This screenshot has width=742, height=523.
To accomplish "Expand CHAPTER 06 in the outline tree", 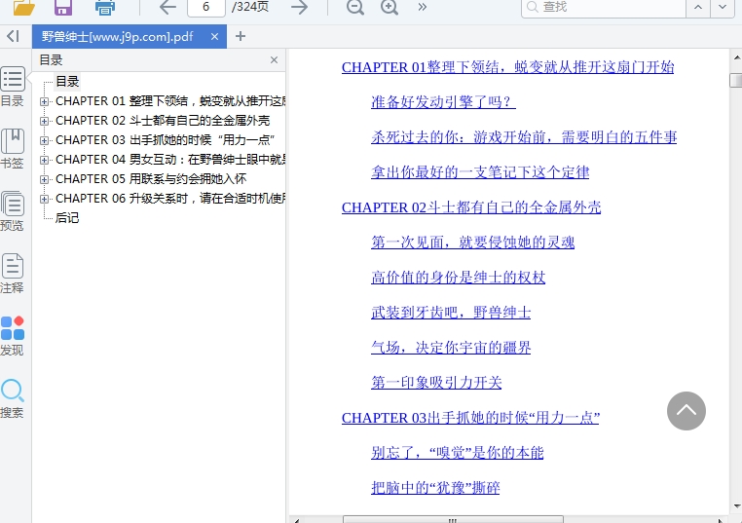I will tap(45, 199).
